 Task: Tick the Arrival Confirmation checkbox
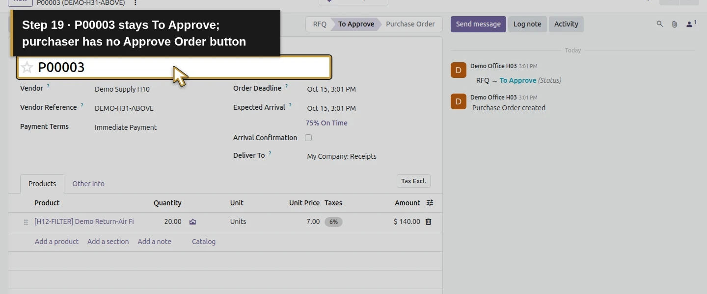308,138
